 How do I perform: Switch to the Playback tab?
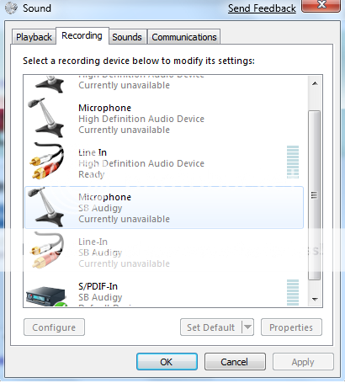click(34, 37)
